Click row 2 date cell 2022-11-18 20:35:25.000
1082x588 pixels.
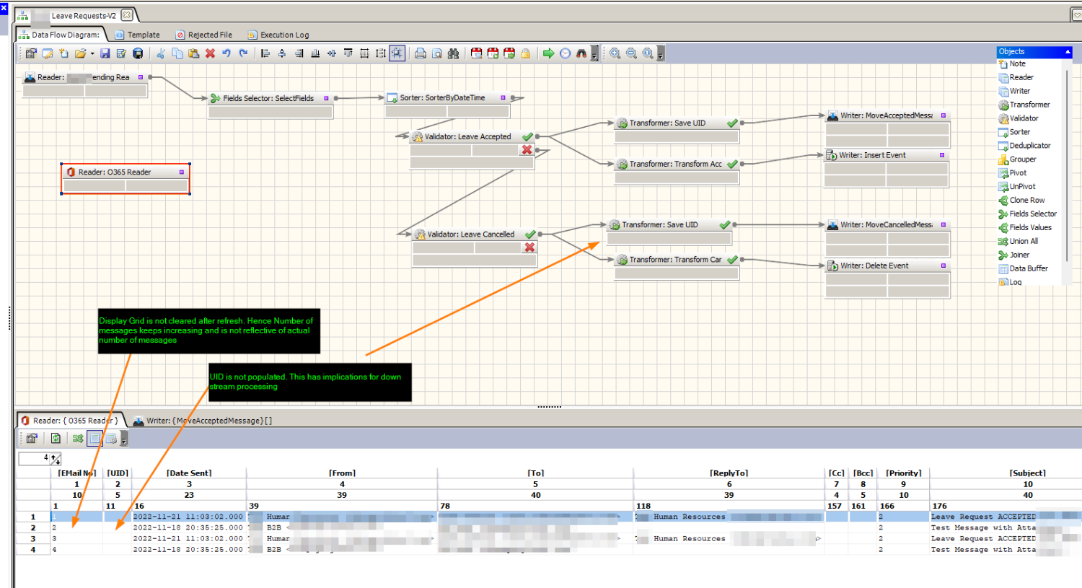click(x=188, y=528)
